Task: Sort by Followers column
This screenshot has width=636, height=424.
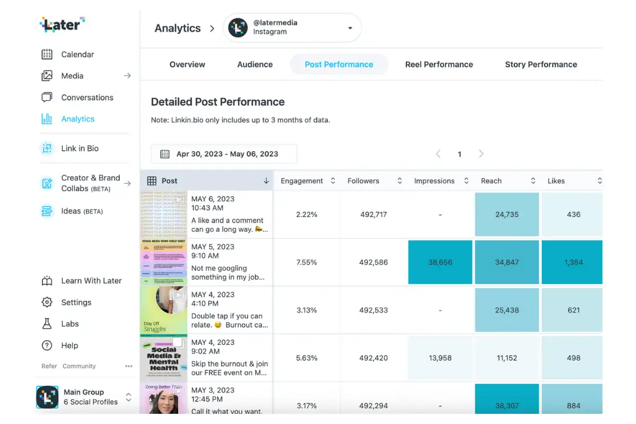Action: click(400, 181)
